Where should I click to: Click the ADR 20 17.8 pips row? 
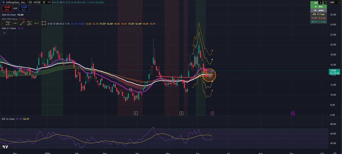(x=319, y=22)
